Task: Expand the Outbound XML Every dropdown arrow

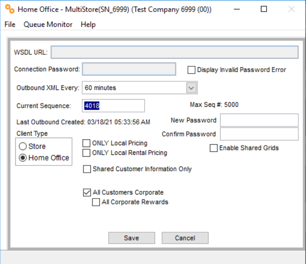Action: [x=191, y=88]
